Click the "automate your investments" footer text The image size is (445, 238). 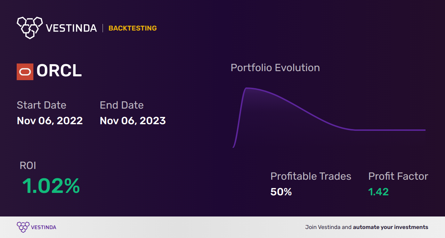pyautogui.click(x=390, y=227)
